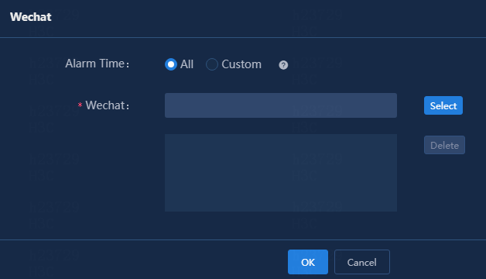Click the "Alarm Time:" field label
The image size is (486, 279).
[x=98, y=64]
